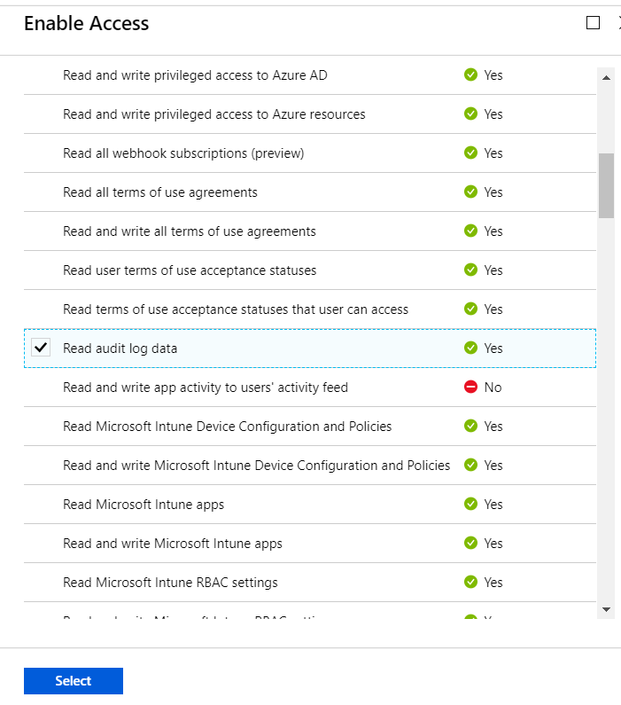Click green check icon for Read audit log data
This screenshot has height=705, width=621.
pyautogui.click(x=471, y=349)
